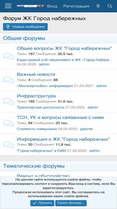Click Узнать больше about cookies

point(71,203)
